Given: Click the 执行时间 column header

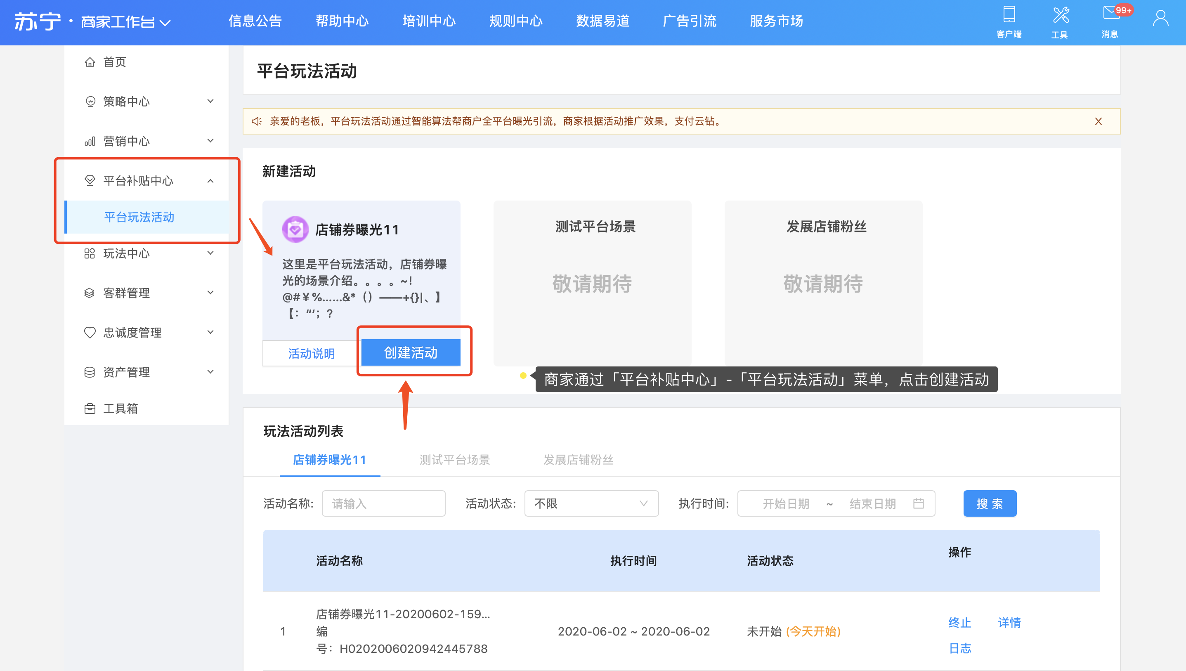Looking at the screenshot, I should click(633, 561).
